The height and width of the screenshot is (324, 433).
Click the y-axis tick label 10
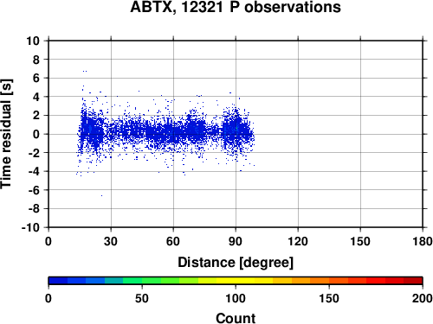point(33,41)
